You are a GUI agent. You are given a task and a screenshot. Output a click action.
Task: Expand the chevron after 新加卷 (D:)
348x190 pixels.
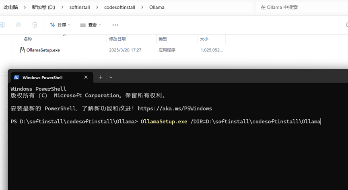(x=62, y=7)
